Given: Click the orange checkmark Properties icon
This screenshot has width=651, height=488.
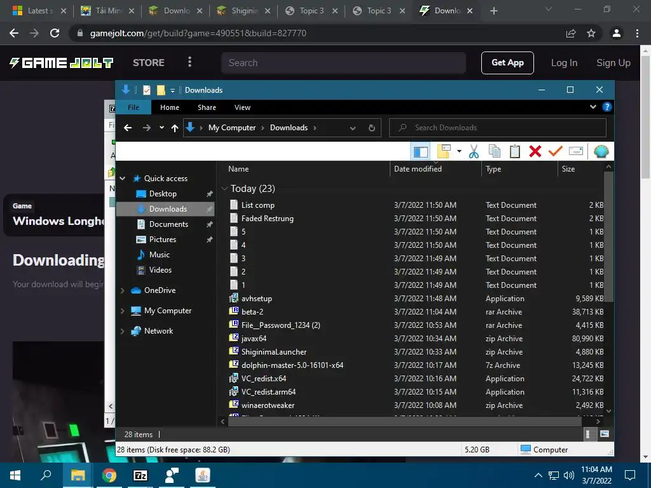Looking at the screenshot, I should (x=555, y=151).
